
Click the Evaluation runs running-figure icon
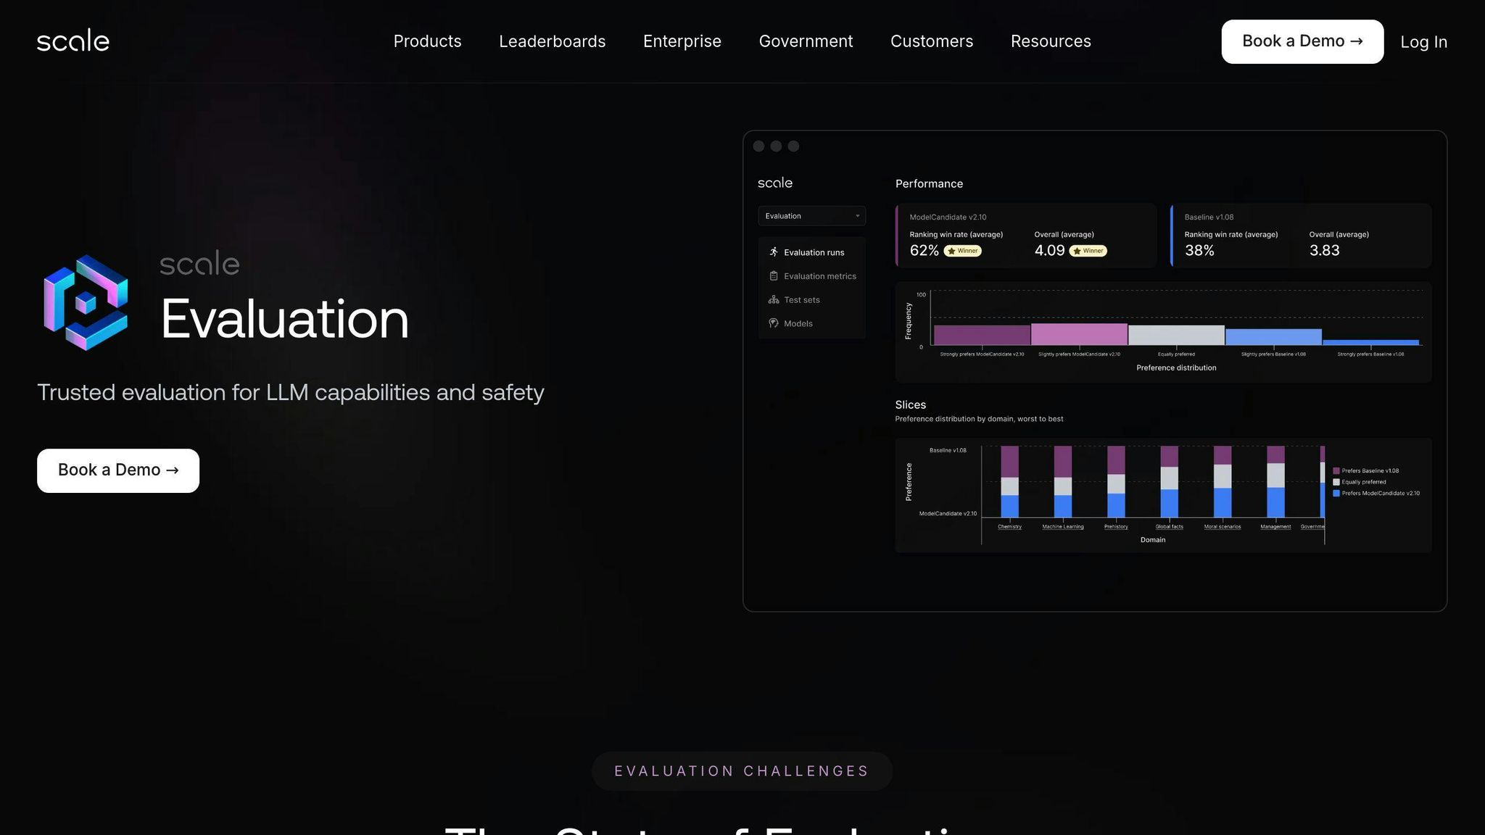click(774, 252)
